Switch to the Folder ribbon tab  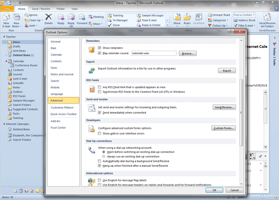[61, 9]
